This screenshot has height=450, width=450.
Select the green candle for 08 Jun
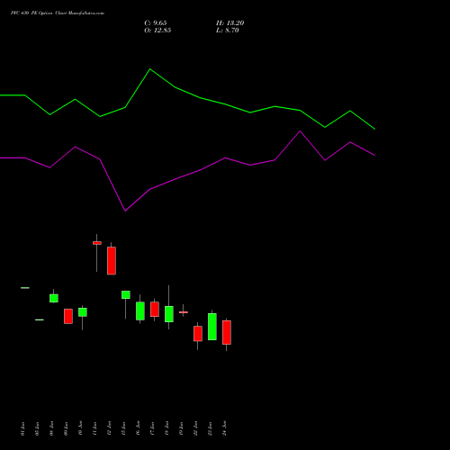click(x=54, y=298)
